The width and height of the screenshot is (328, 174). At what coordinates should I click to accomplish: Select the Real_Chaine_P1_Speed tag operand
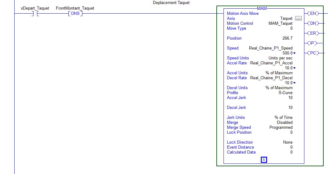tap(270, 48)
